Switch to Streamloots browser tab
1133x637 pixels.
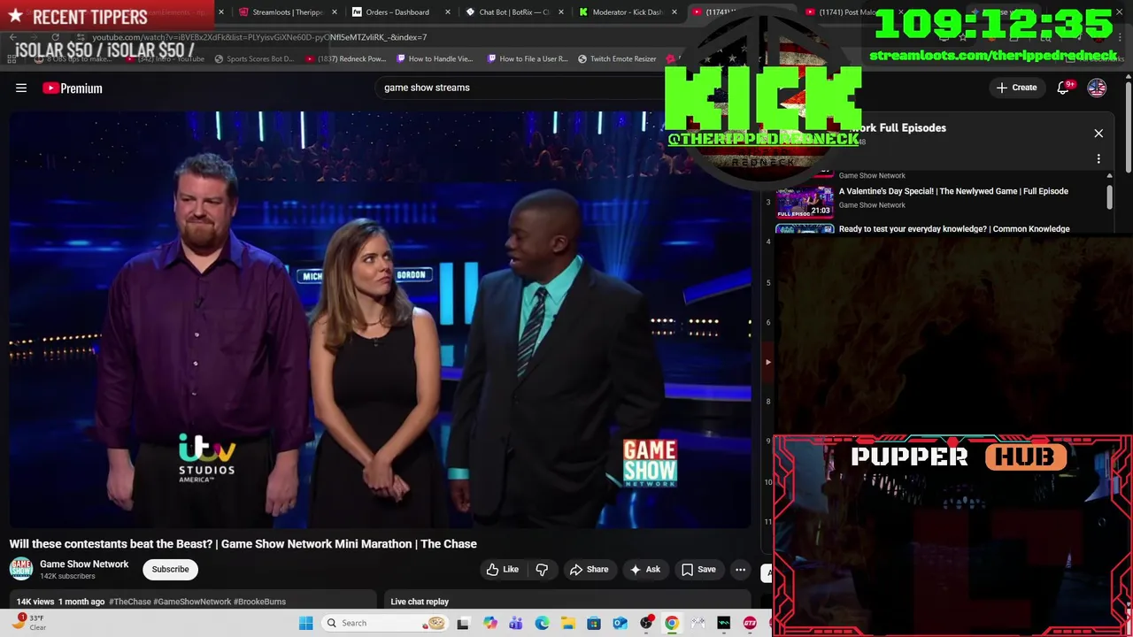287,12
